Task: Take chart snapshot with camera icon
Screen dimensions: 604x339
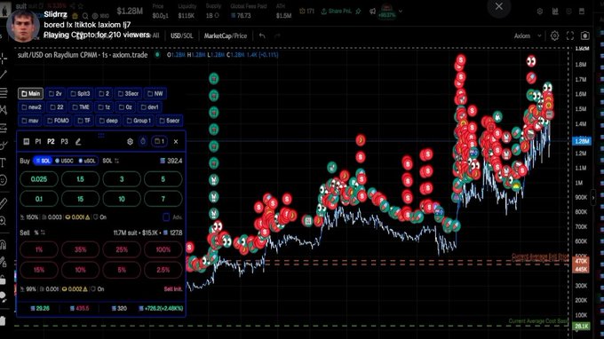Action: tap(584, 35)
